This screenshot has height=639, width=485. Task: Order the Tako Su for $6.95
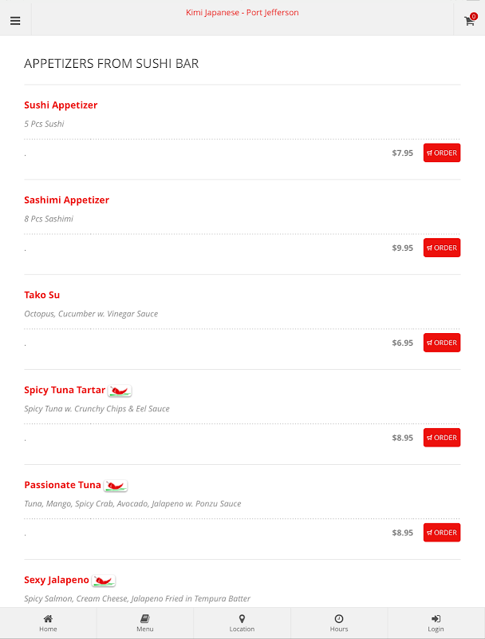pyautogui.click(x=442, y=343)
